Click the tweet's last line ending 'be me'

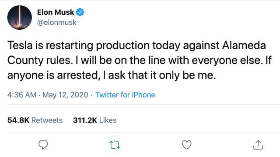112,75
